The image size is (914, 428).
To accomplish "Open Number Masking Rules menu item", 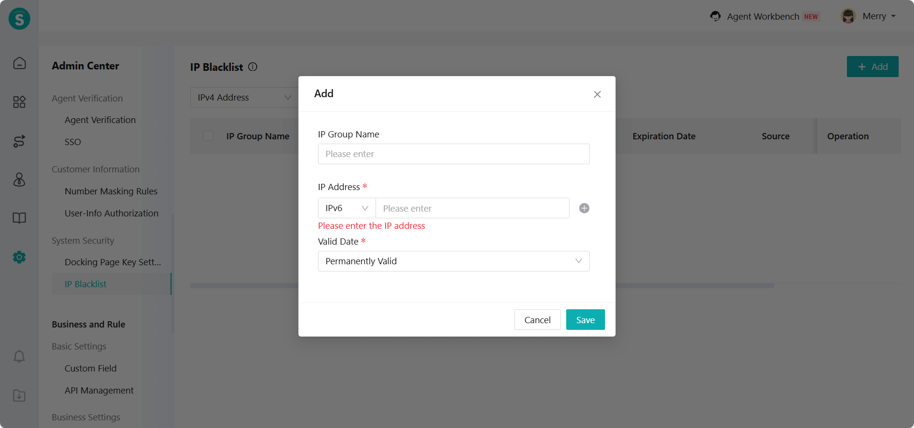I will pyautogui.click(x=111, y=191).
